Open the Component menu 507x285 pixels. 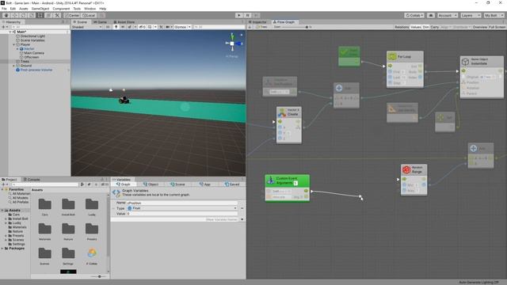click(61, 9)
